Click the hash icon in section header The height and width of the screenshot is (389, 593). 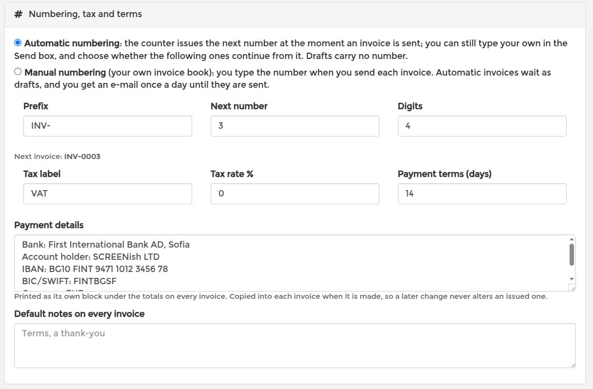point(19,14)
